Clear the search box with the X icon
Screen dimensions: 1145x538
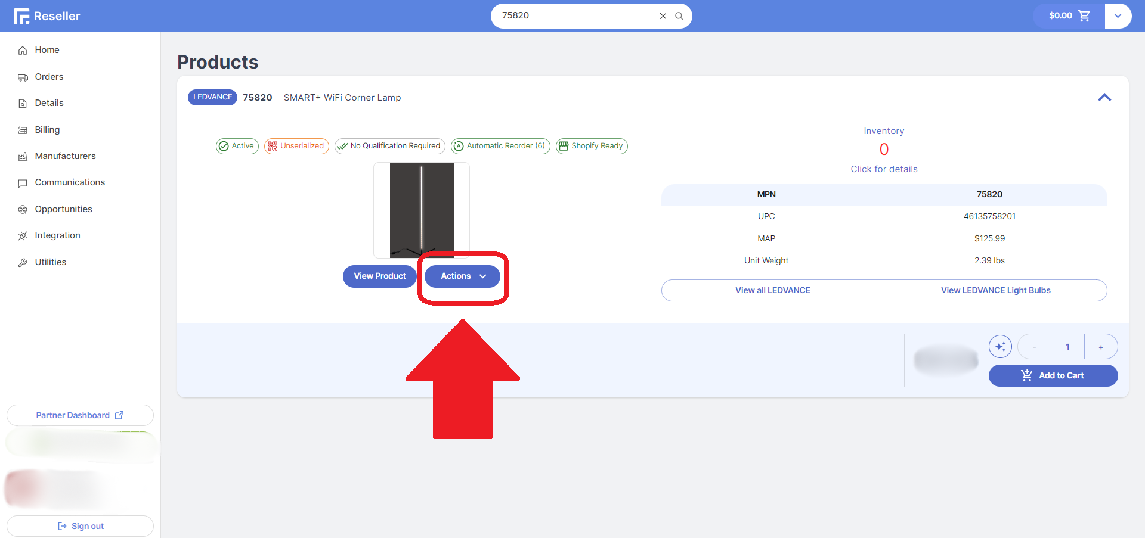pos(663,16)
